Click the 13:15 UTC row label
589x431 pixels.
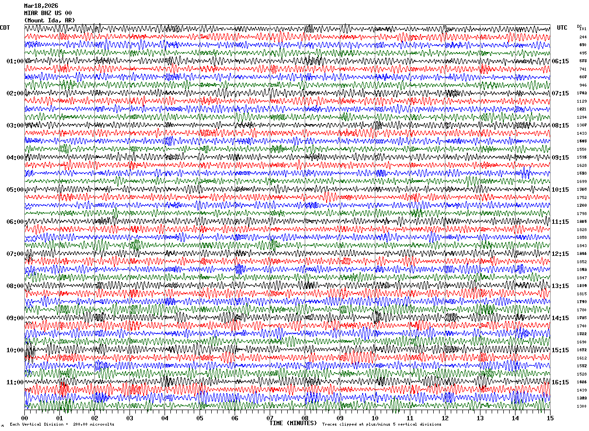pos(560,286)
